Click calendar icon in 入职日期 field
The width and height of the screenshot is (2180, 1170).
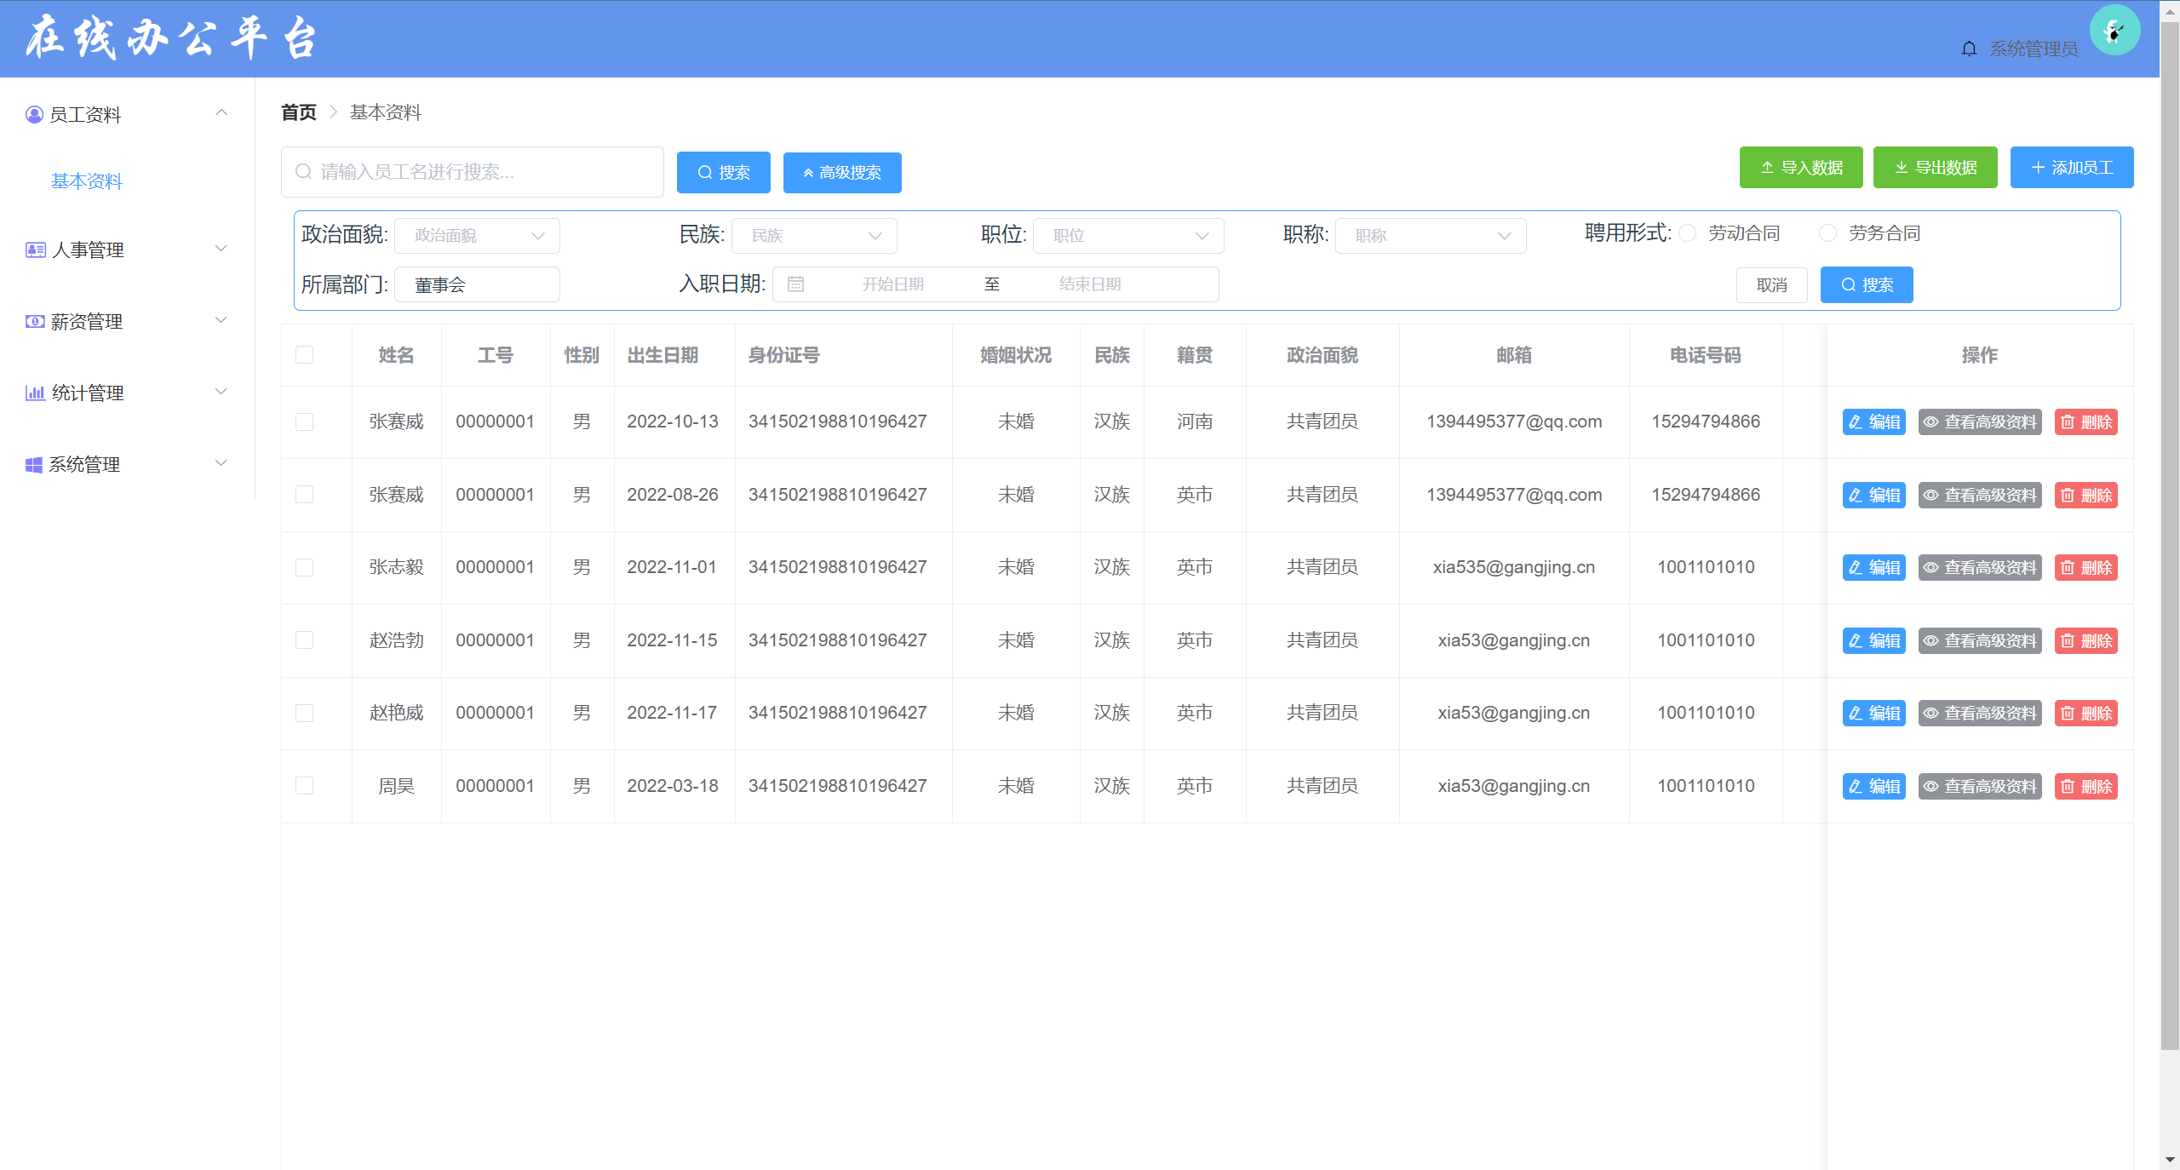click(795, 284)
